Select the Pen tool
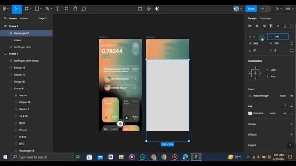The width and height of the screenshot is (296, 166). [47, 9]
